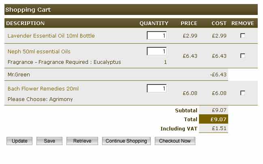The width and height of the screenshot is (263, 164).
Task: Tick the remove checkbox for Lavender Essential Oil
Action: click(x=243, y=36)
